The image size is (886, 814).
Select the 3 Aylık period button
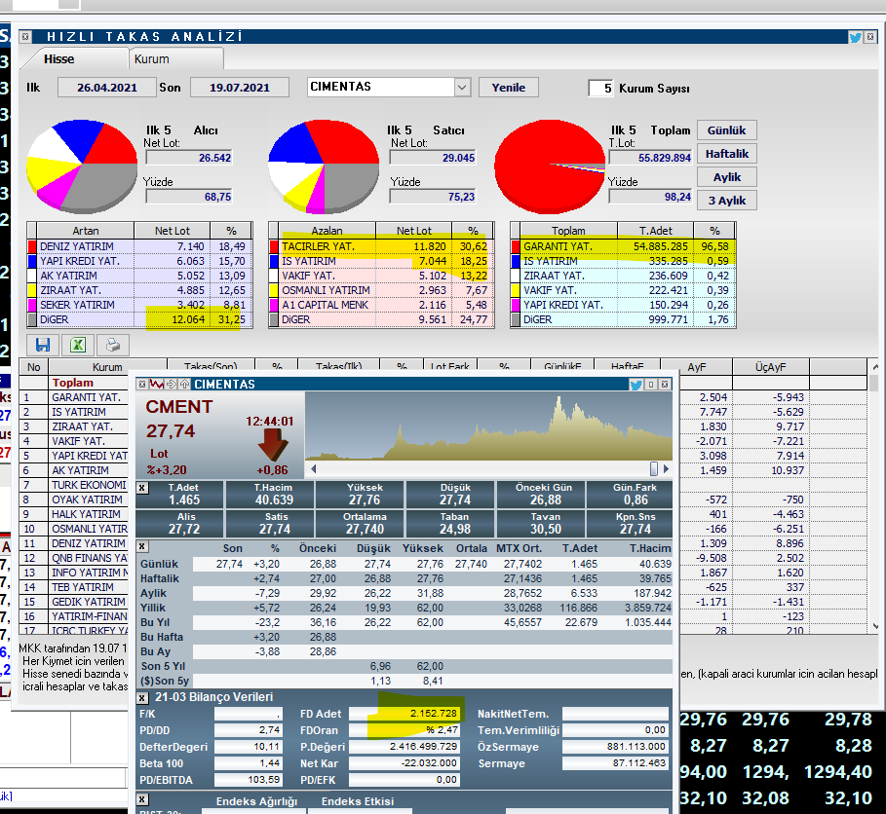click(726, 201)
